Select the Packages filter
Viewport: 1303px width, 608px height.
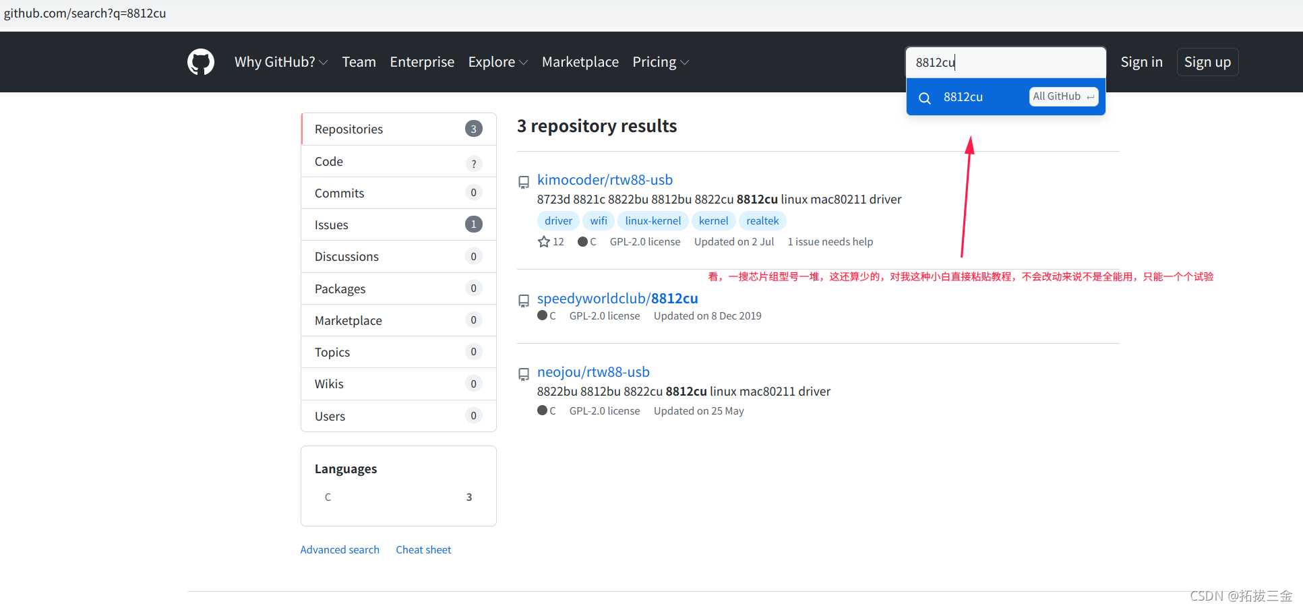(398, 288)
